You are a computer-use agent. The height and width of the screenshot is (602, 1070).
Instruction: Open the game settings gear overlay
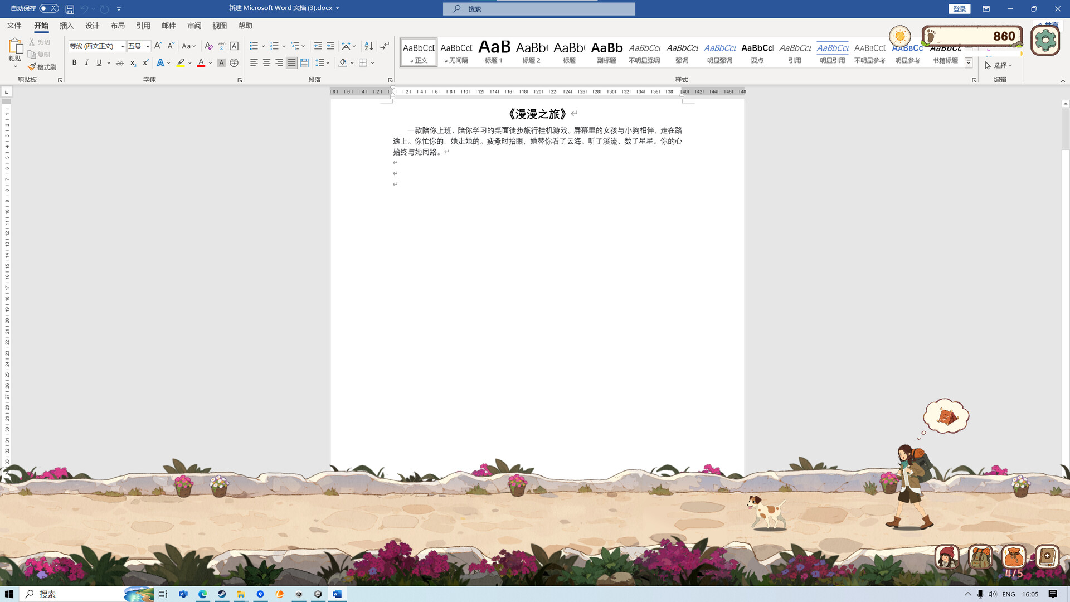tap(1045, 40)
